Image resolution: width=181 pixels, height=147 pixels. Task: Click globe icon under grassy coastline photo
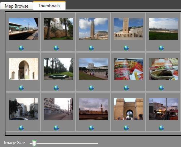[x=161, y=48]
